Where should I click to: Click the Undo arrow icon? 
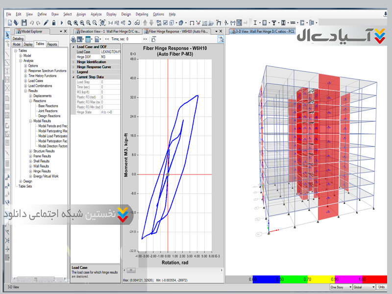tap(31, 23)
